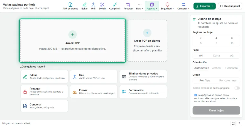Screen dimensions: 245x127
Task: Open the Unir card to merge PDFs
Action: pyautogui.click(x=94, y=77)
